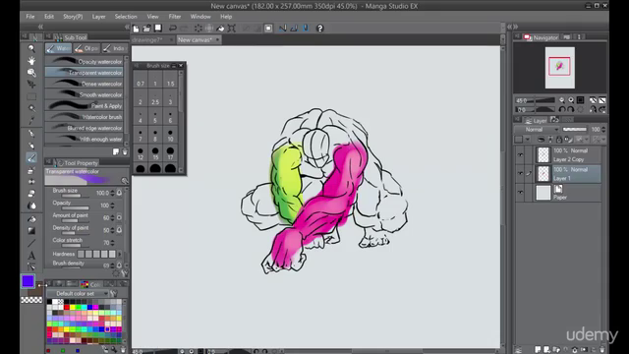Open sub tool detail wrench icon
629x354 pixels.
pos(125,273)
